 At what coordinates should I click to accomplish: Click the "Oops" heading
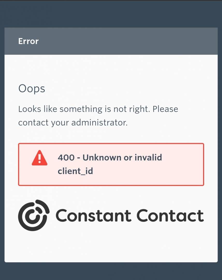pos(32,89)
